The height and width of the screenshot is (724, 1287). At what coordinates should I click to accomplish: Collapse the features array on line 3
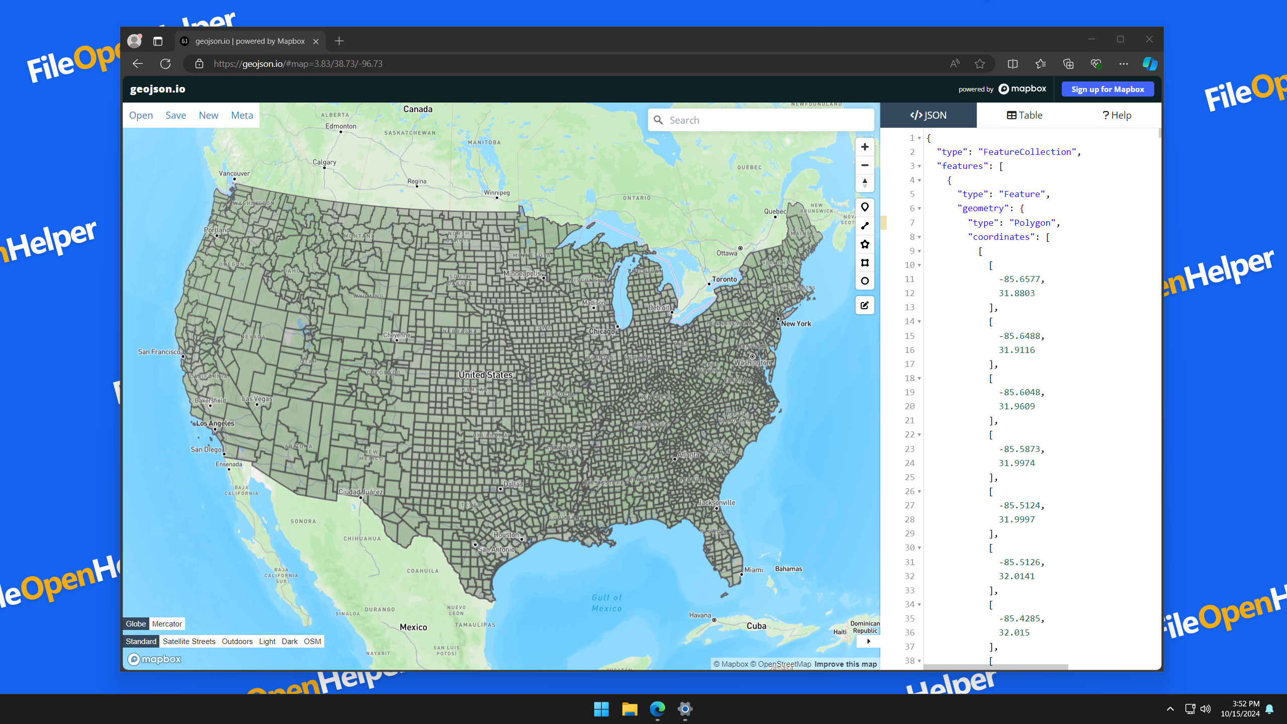[x=920, y=166]
